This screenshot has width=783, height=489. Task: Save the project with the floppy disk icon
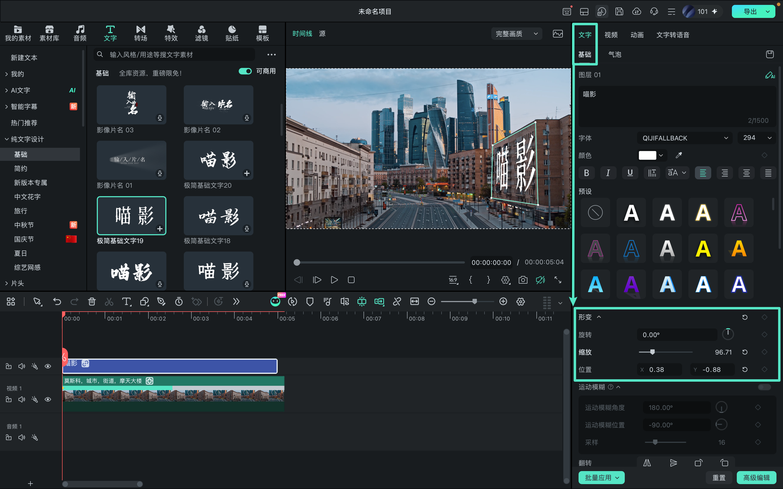pos(619,12)
